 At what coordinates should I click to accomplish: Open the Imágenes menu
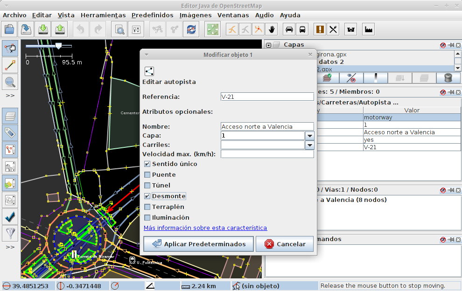tap(196, 15)
